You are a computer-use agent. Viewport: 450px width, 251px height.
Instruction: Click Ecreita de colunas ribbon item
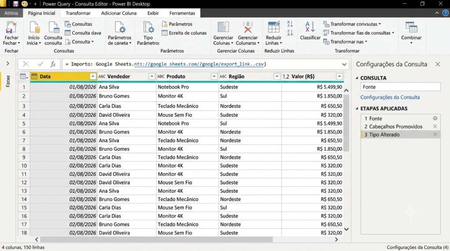coord(184,33)
